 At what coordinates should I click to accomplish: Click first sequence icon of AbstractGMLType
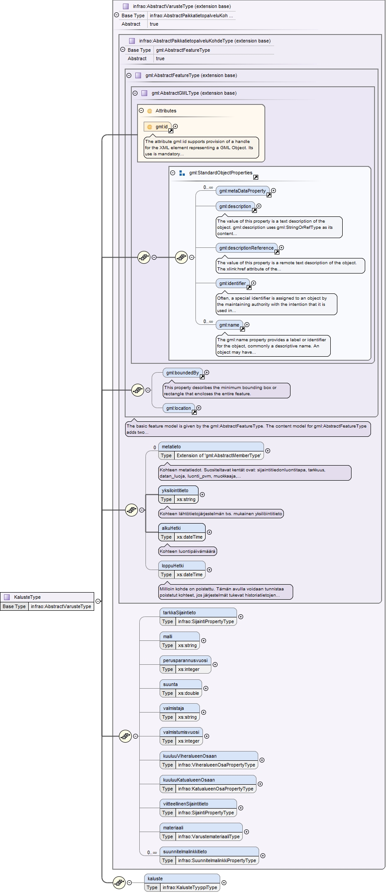point(144,257)
